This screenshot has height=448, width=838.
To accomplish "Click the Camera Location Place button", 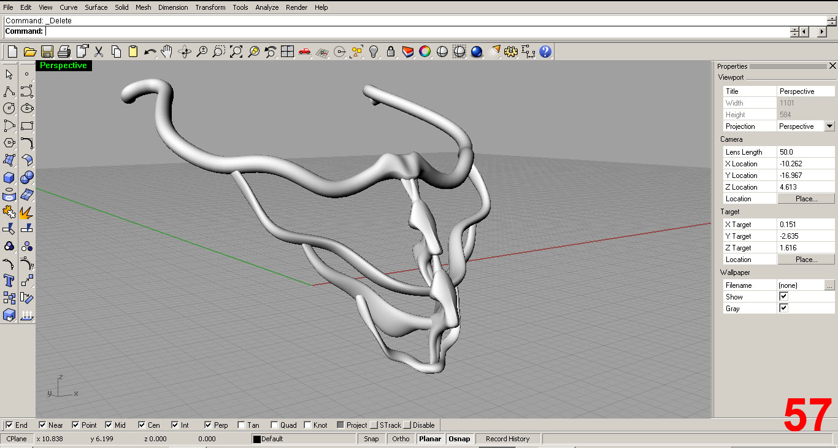I will tap(806, 198).
